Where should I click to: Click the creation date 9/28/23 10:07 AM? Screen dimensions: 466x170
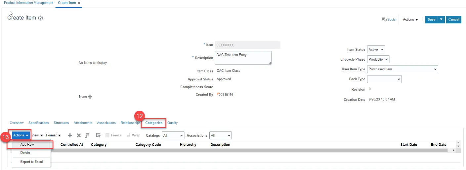(x=382, y=99)
